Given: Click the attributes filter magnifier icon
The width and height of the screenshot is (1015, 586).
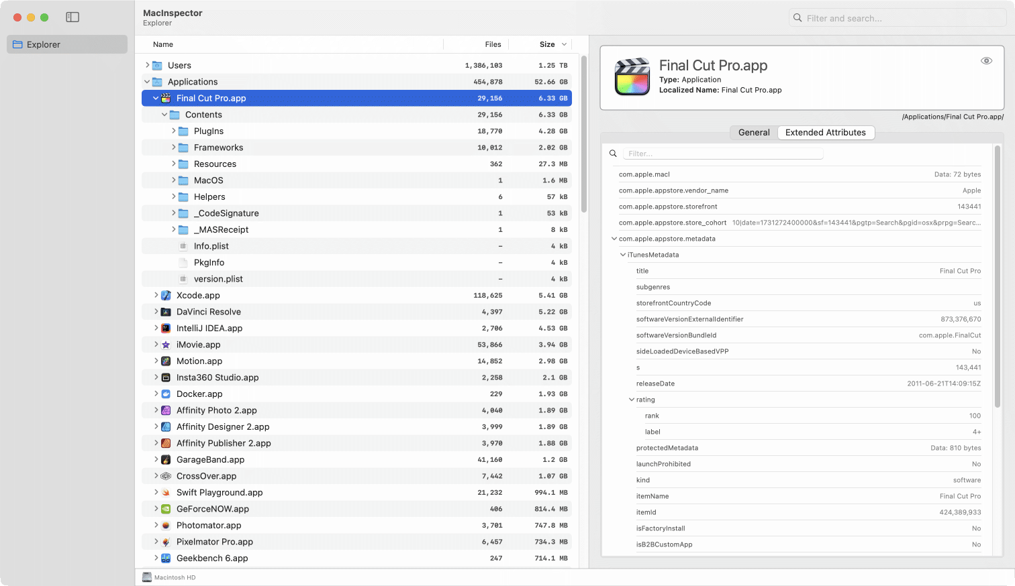Looking at the screenshot, I should (613, 154).
